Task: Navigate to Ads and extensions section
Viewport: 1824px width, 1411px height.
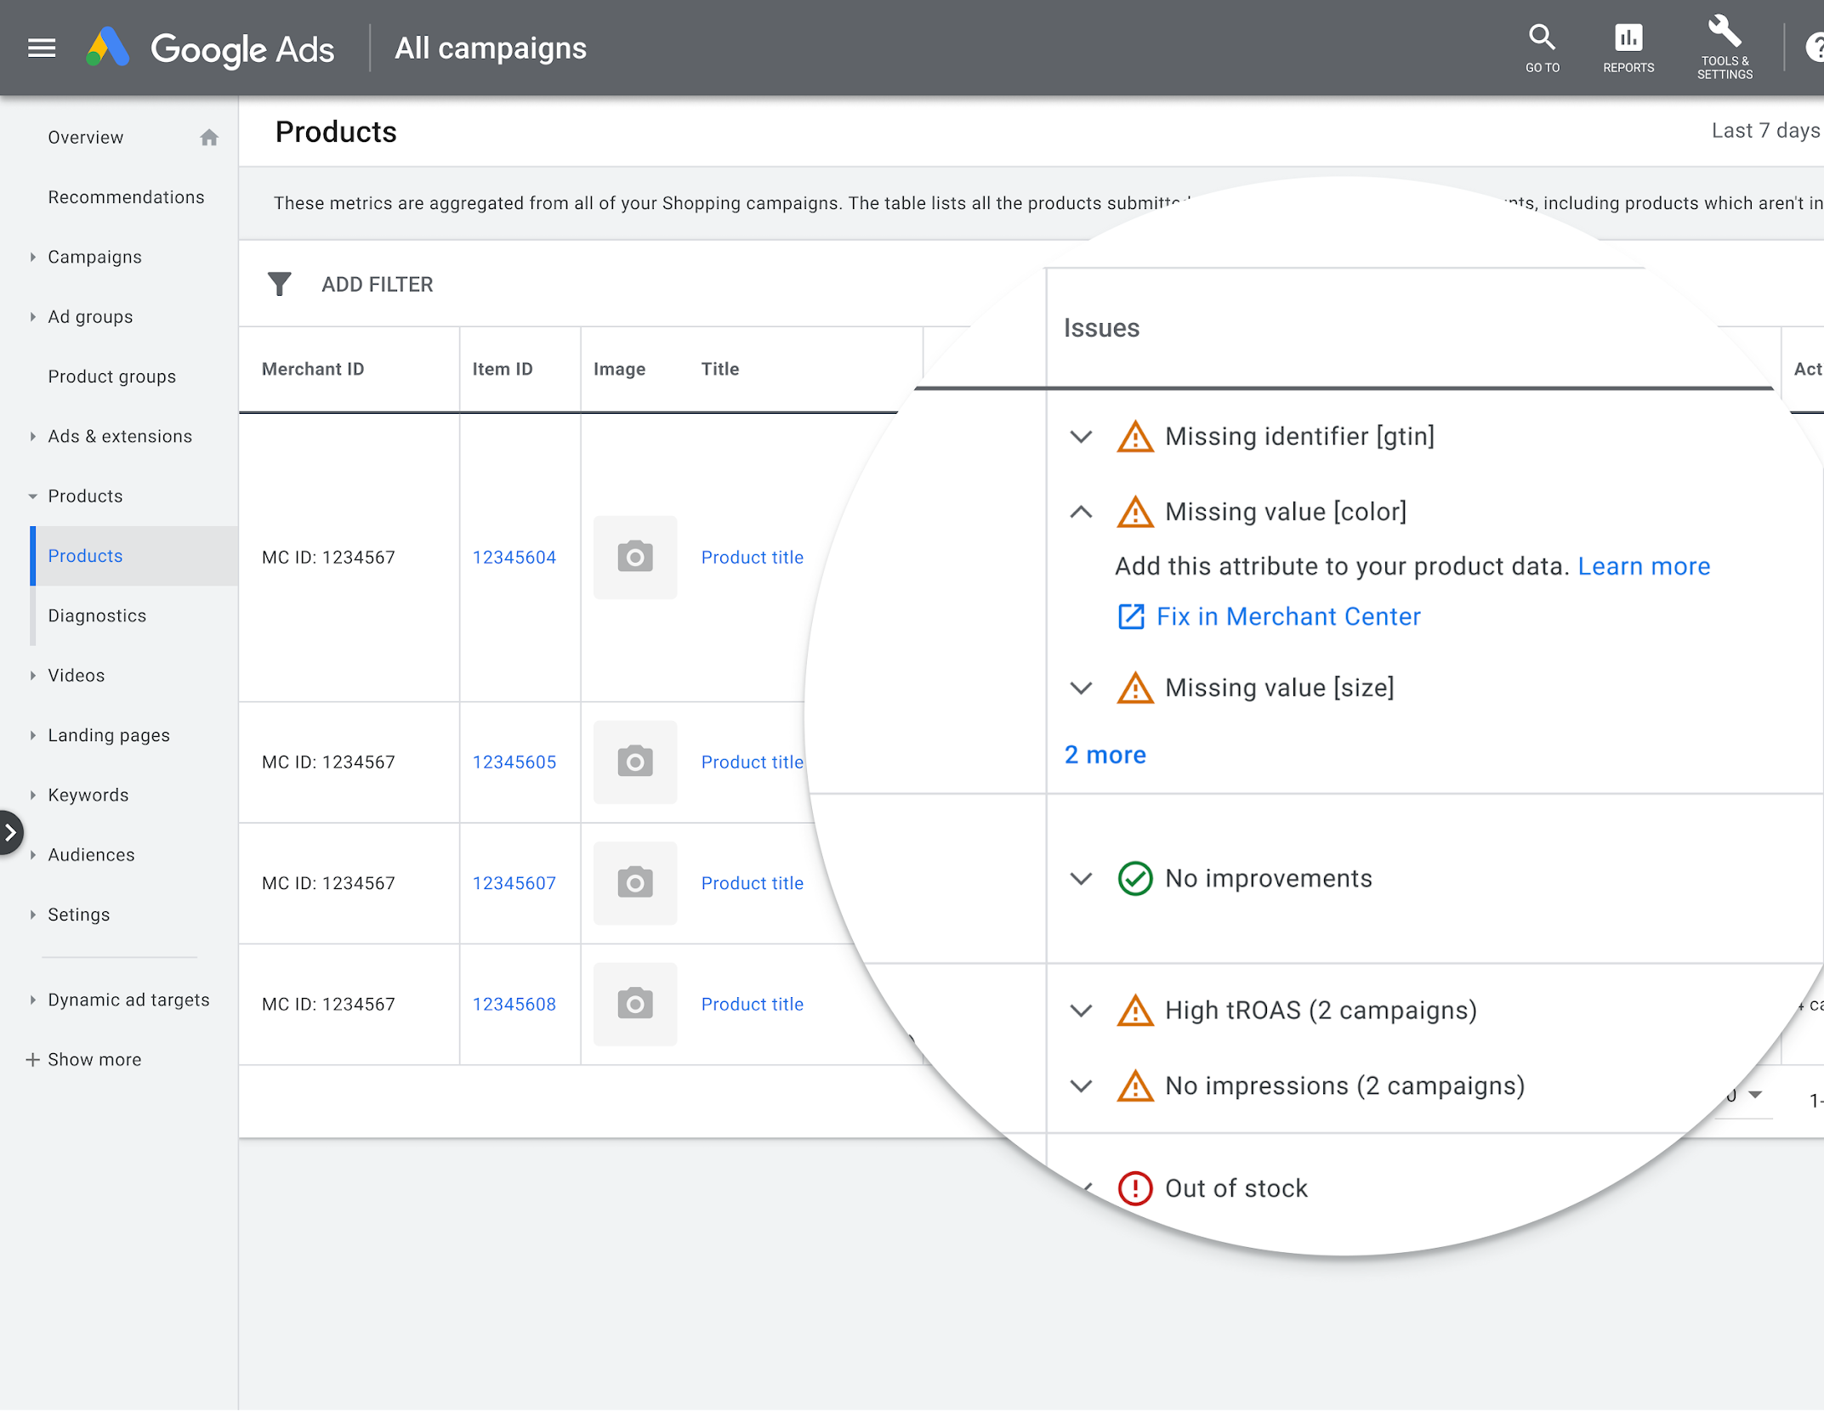Action: [117, 435]
